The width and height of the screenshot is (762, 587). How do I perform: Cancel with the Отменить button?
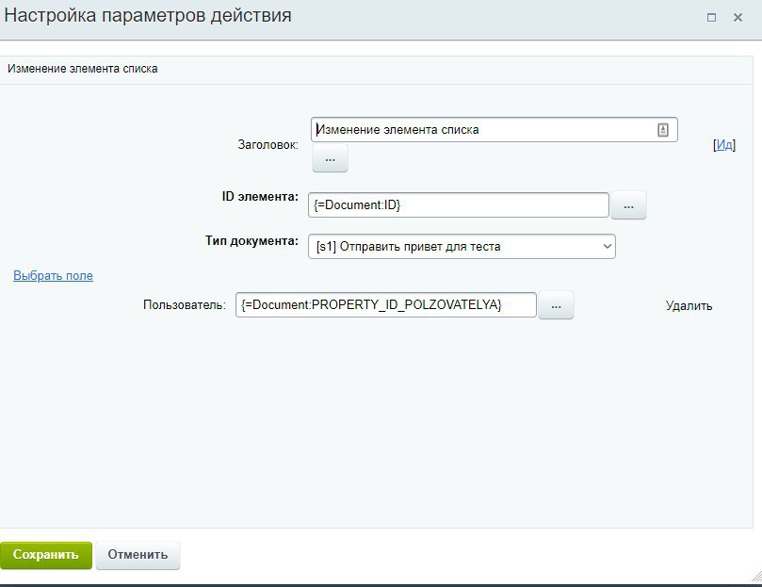pyautogui.click(x=138, y=555)
